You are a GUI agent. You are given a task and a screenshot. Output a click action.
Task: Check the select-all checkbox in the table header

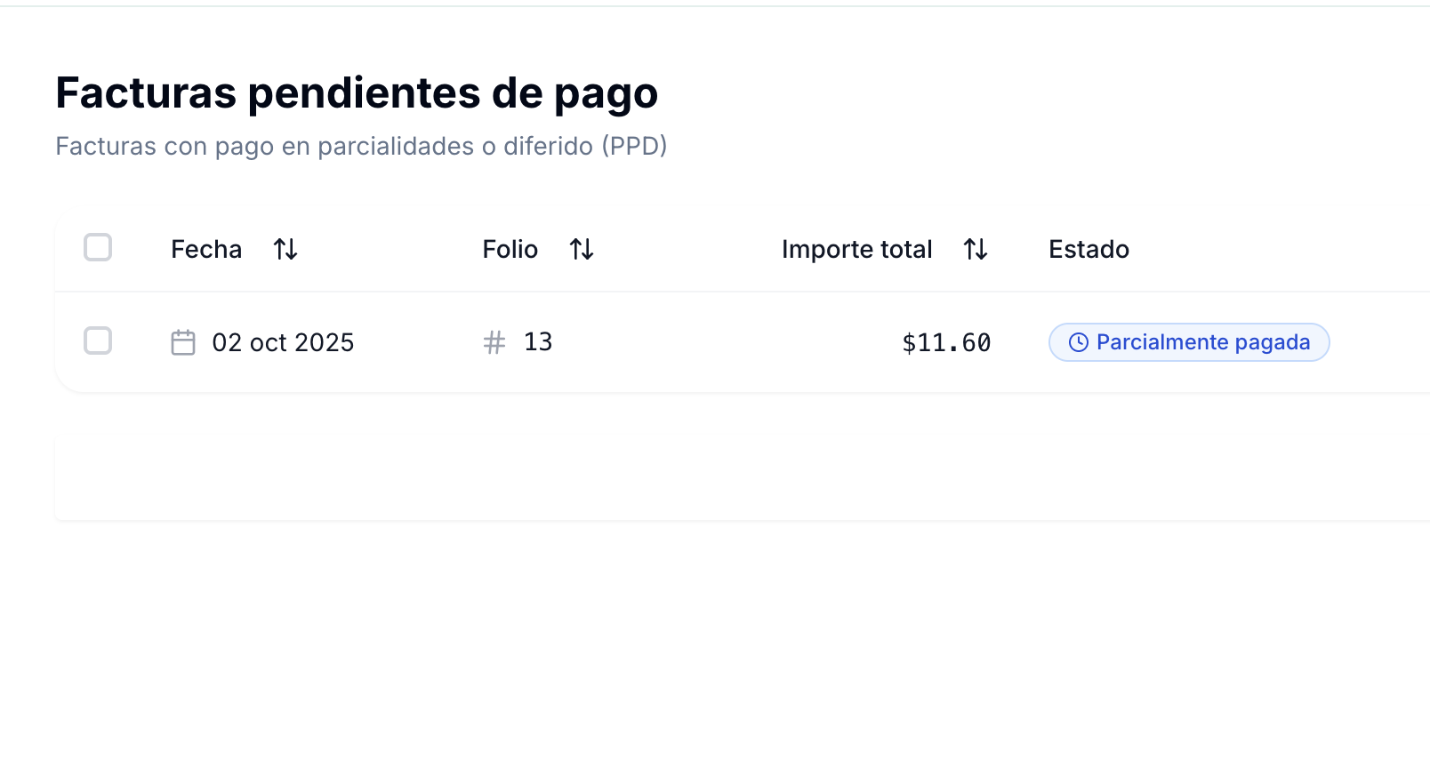[x=99, y=248]
